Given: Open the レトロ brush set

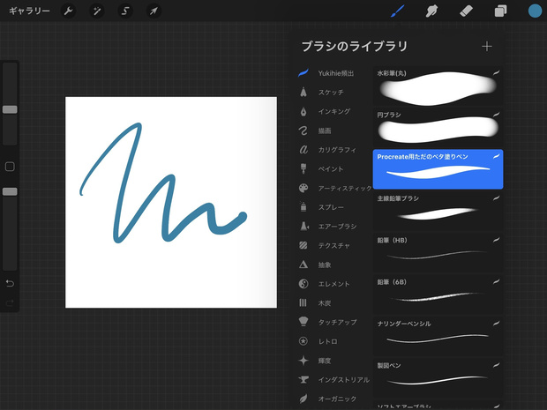Looking at the screenshot, I should [x=333, y=341].
